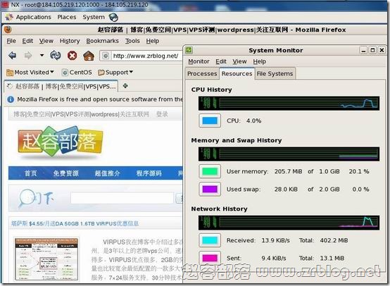Click the Firefox Forward arrow
The image size is (390, 286).
coord(28,55)
